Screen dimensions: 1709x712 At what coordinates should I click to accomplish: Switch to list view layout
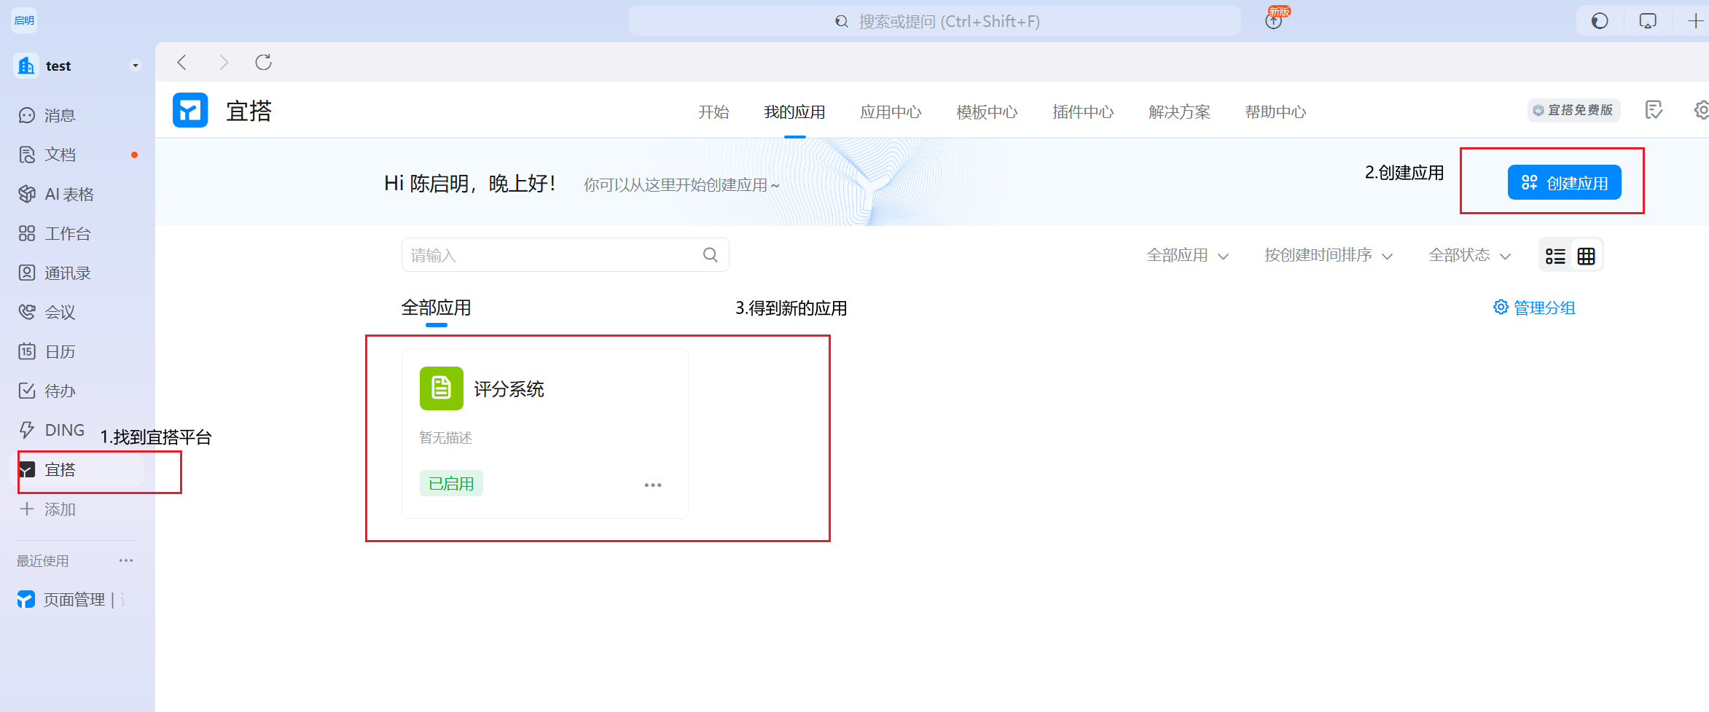pos(1555,256)
